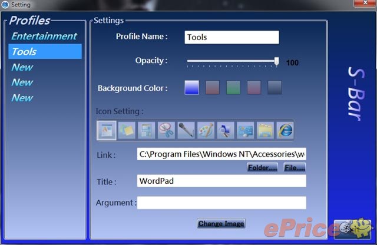
Task: Select the Snipping Tool scissors icon
Action: [x=166, y=130]
